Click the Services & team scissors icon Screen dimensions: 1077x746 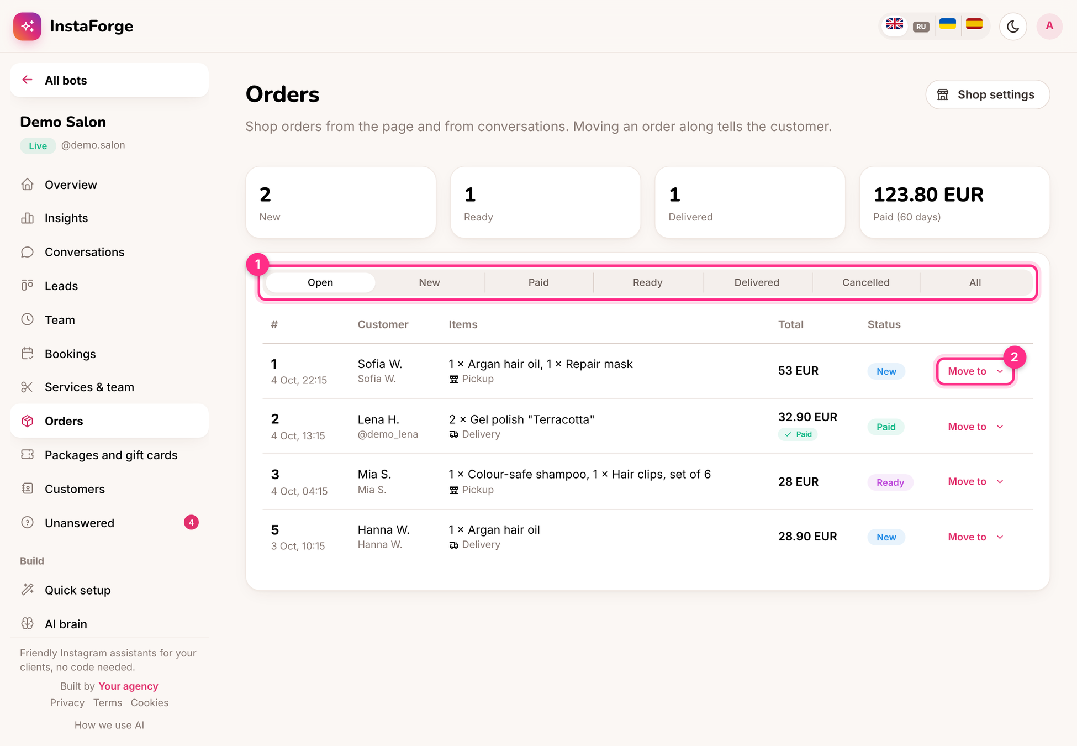pos(27,387)
